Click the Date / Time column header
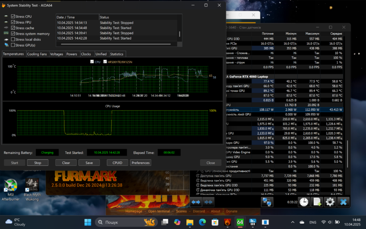This screenshot has height=229, width=366. click(x=77, y=17)
